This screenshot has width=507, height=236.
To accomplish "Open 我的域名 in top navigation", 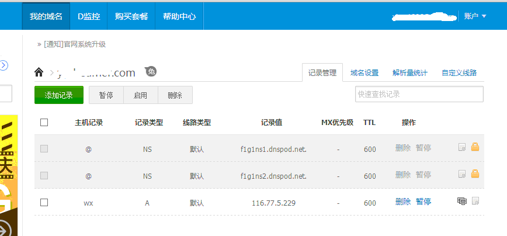I will pyautogui.click(x=46, y=16).
